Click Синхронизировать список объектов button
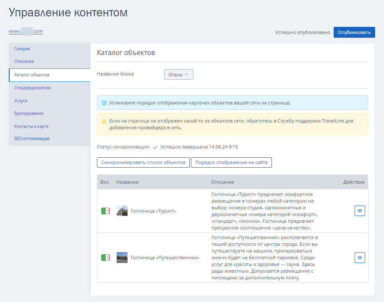Image resolution: width=384 pixels, height=302 pixels. coord(143,162)
